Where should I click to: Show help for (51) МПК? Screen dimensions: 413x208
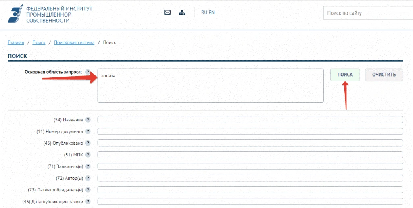pos(88,155)
